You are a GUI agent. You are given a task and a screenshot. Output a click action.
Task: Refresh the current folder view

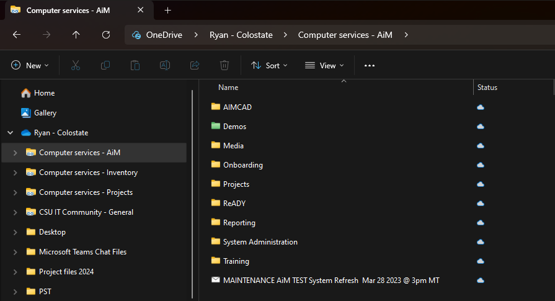(x=106, y=35)
